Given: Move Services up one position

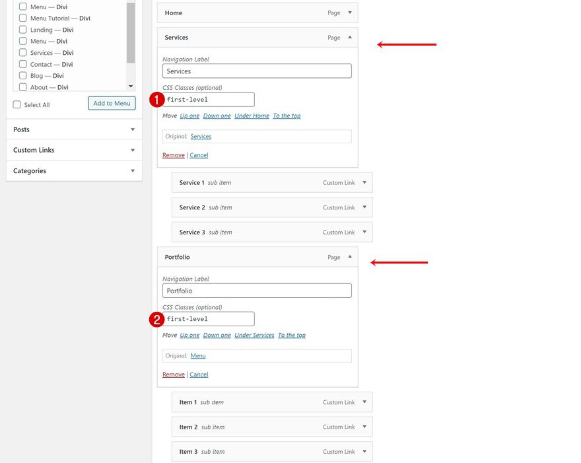Looking at the screenshot, I should [189, 115].
